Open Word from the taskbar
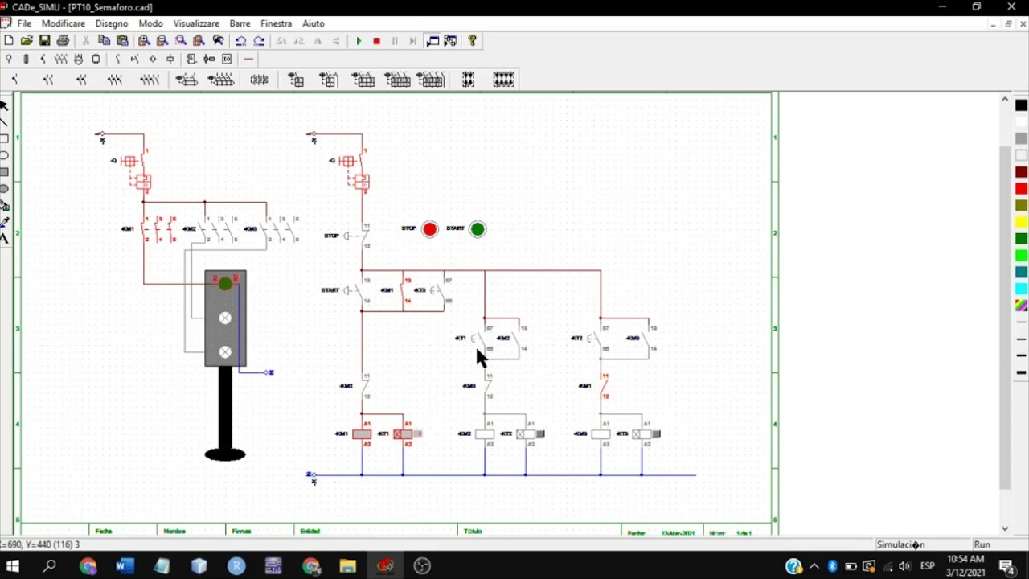The width and height of the screenshot is (1029, 579). coord(125,566)
